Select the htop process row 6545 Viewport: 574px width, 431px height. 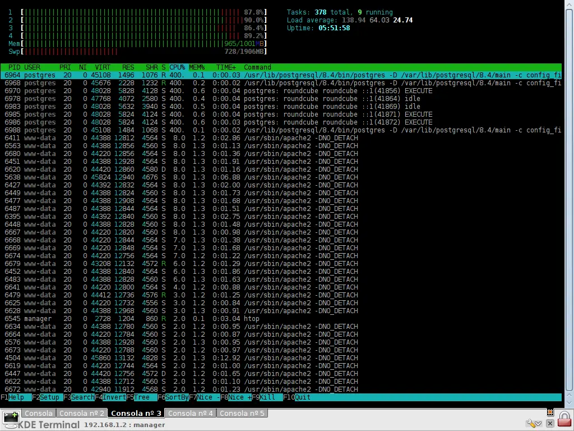pyautogui.click(x=281, y=319)
